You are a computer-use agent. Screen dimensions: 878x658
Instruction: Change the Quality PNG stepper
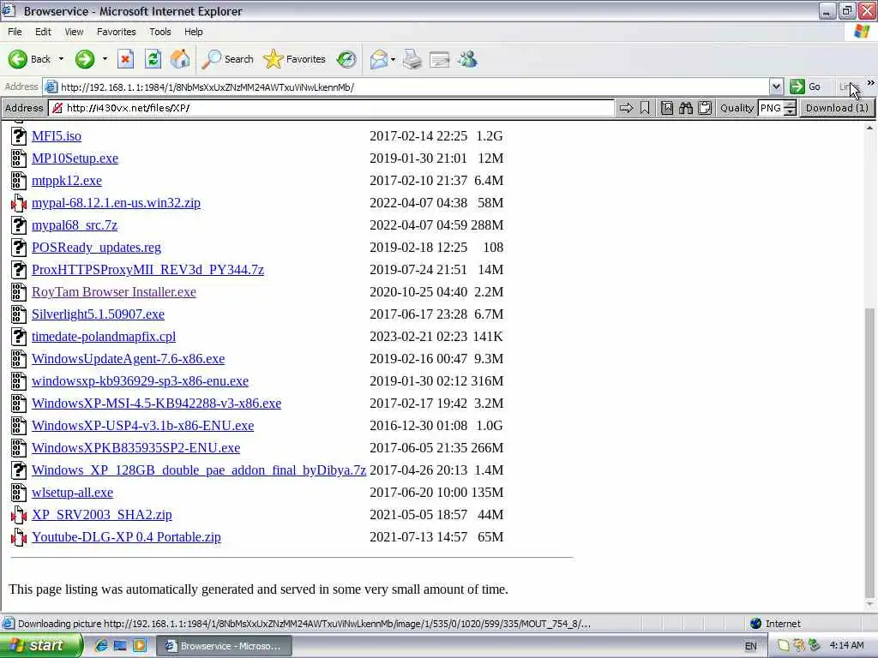click(790, 108)
